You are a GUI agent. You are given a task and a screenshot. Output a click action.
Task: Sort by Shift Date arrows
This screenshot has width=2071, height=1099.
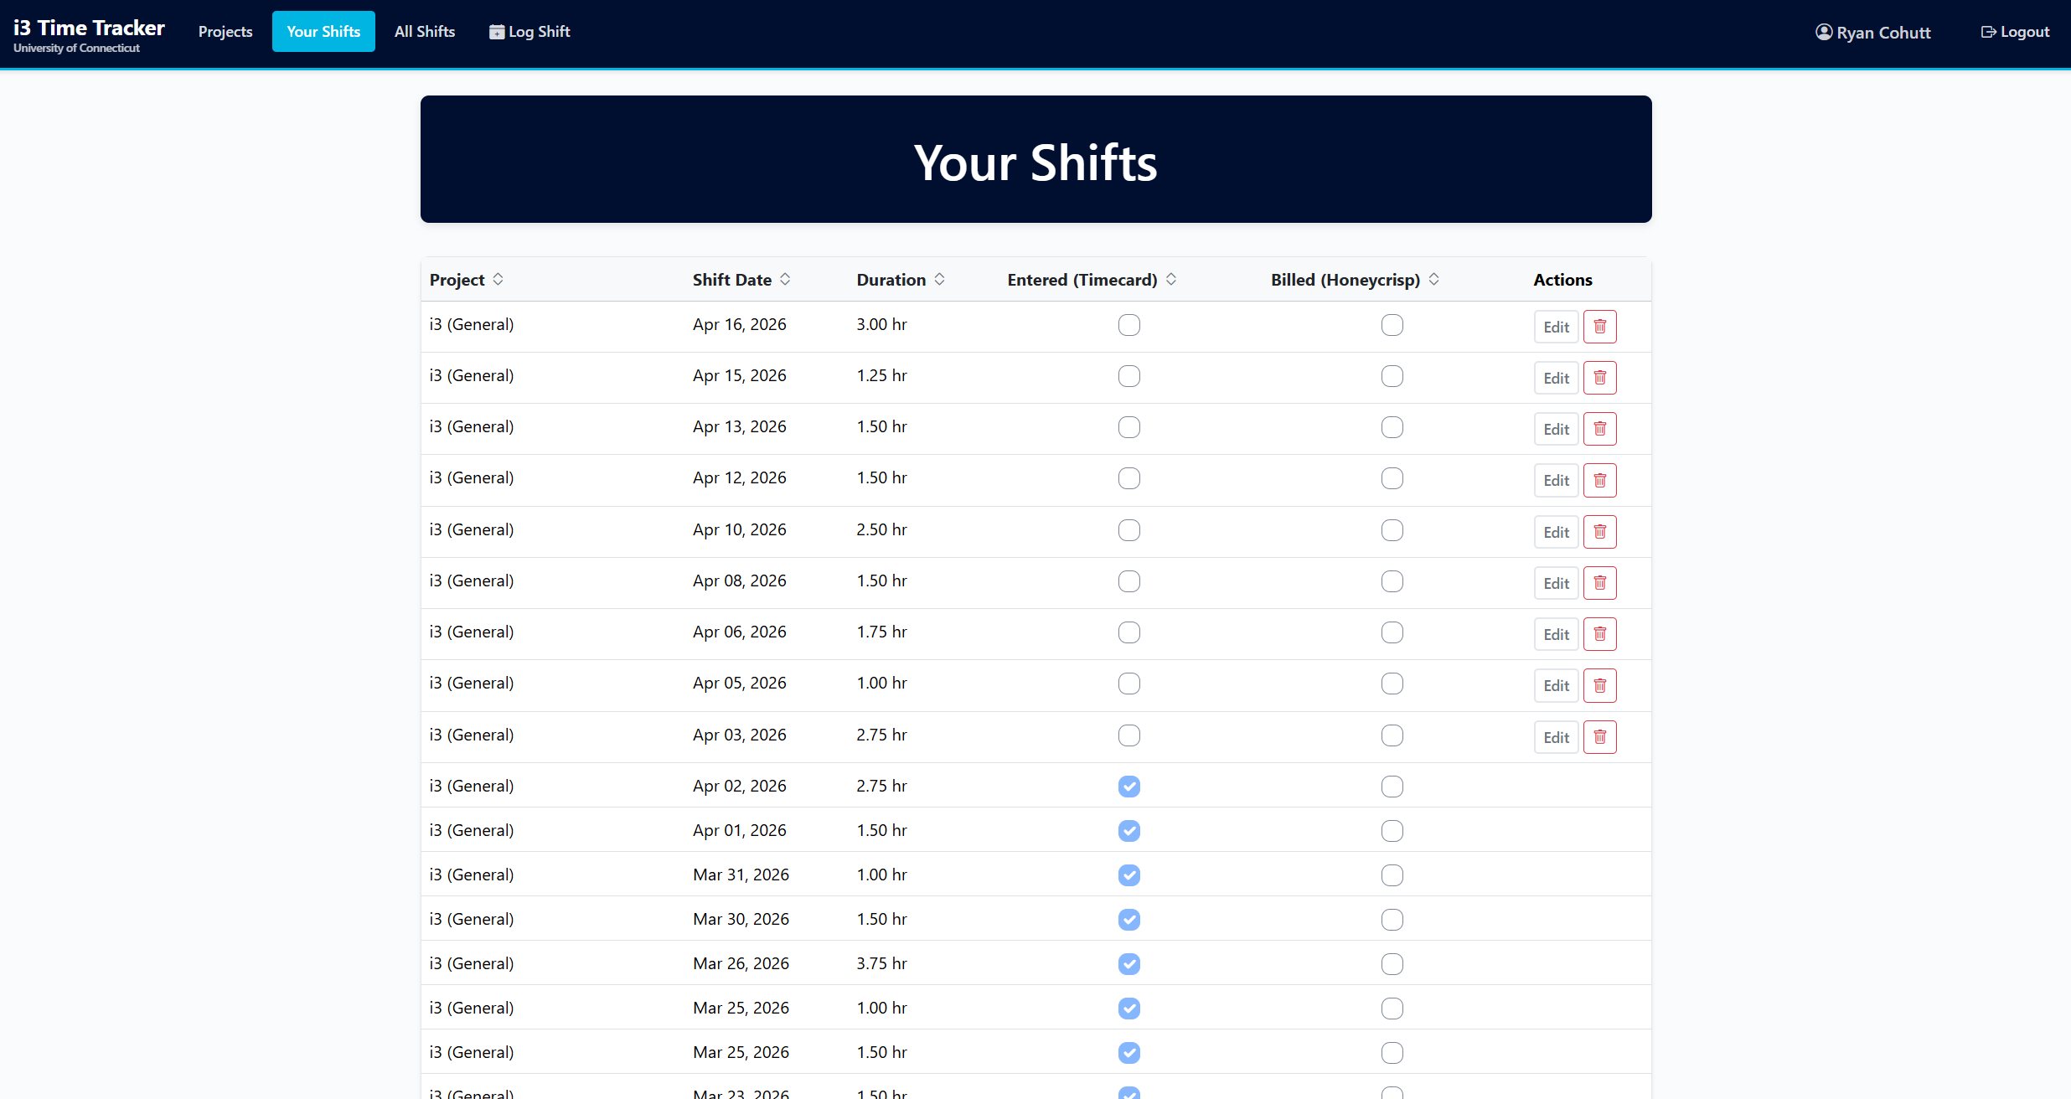[785, 279]
